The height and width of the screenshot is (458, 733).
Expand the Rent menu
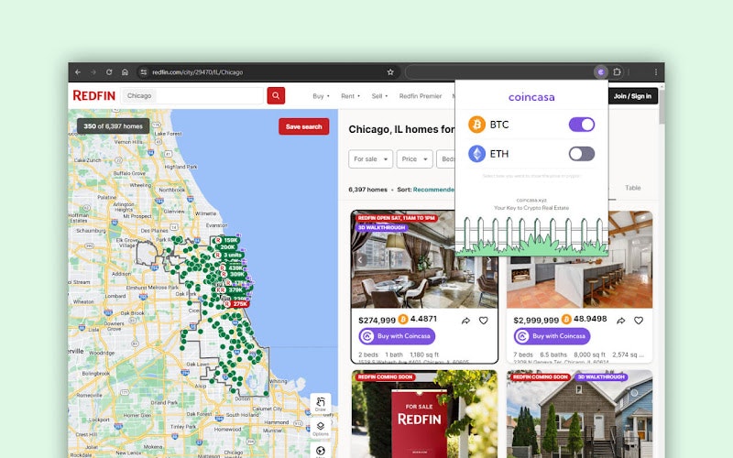(351, 96)
